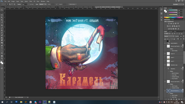This screenshot has width=185, height=104.
Task: Open the Timeline panel tab
Action: click(x=8, y=99)
